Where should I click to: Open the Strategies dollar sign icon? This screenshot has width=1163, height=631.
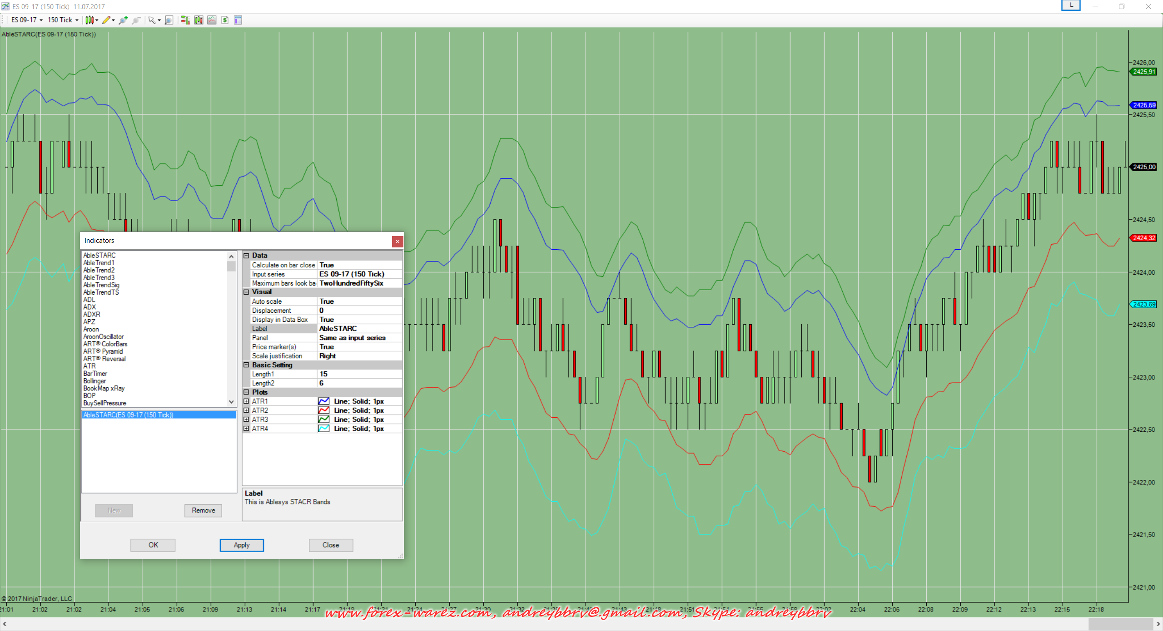(x=225, y=20)
